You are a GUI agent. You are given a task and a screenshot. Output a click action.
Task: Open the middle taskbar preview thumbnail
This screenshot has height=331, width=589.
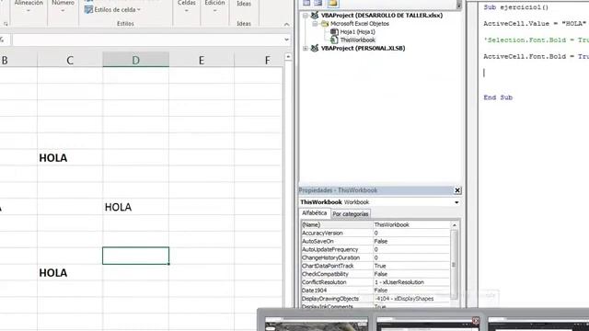coord(427,325)
